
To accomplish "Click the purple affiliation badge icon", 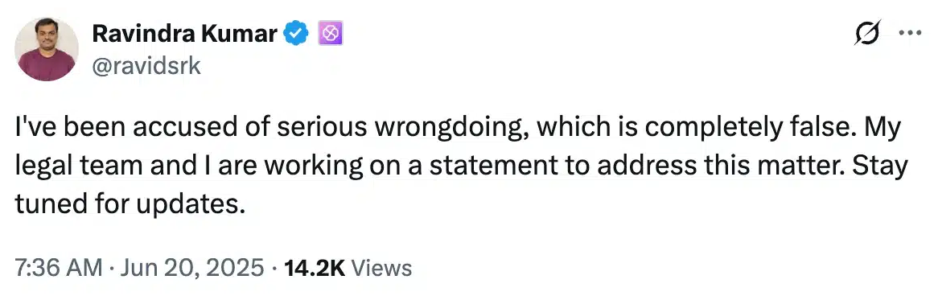I will pyautogui.click(x=329, y=35).
